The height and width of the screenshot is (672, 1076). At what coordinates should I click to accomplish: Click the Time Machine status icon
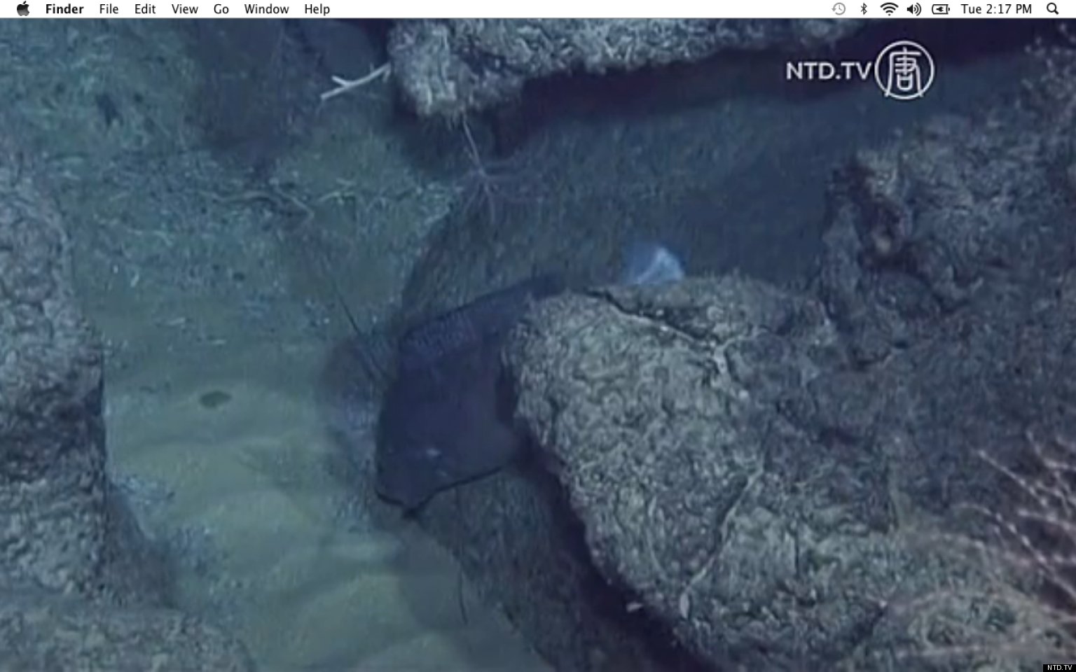coord(839,9)
